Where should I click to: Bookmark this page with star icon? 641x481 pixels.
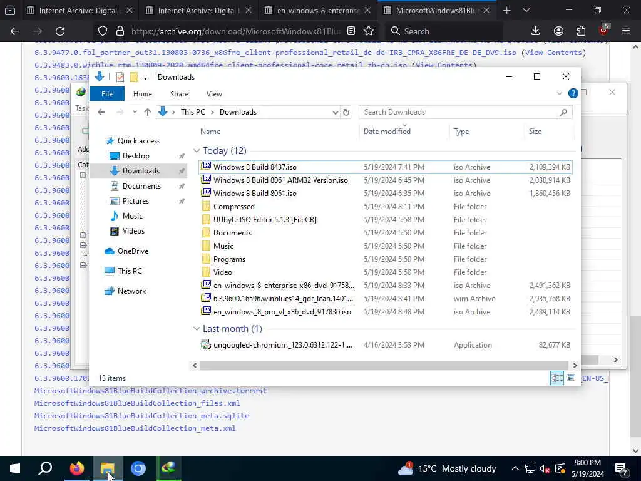pyautogui.click(x=369, y=31)
